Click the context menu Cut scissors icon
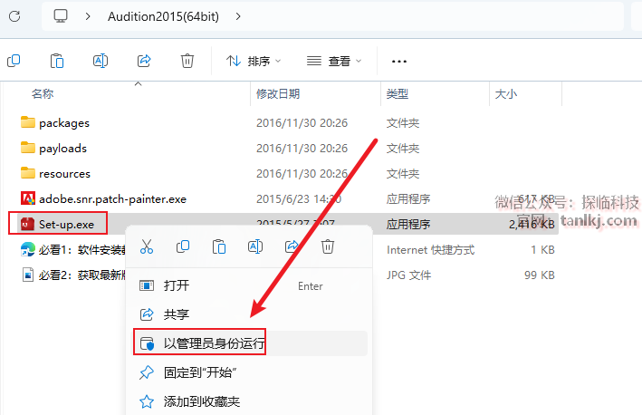 147,246
